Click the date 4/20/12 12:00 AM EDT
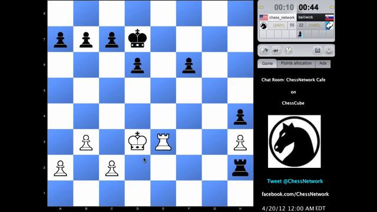This screenshot has width=377, height=212. (293, 208)
